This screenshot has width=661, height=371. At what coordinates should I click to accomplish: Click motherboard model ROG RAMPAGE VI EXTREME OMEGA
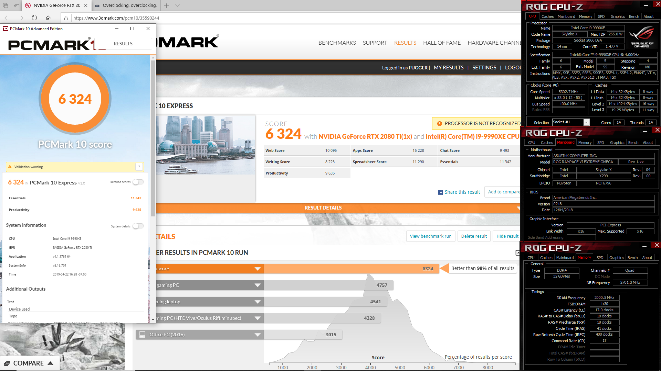pyautogui.click(x=585, y=162)
